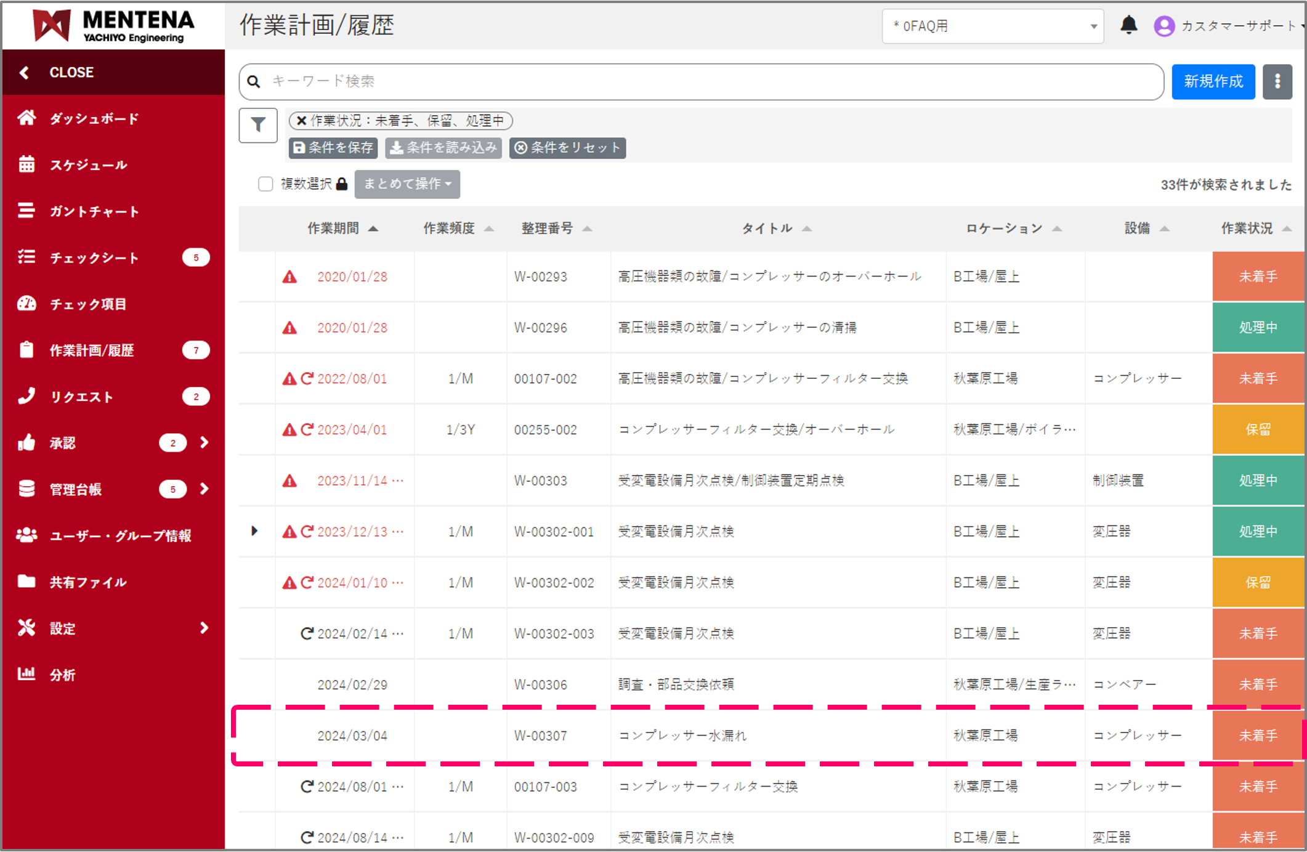Open リクエスト menu item

(81, 397)
